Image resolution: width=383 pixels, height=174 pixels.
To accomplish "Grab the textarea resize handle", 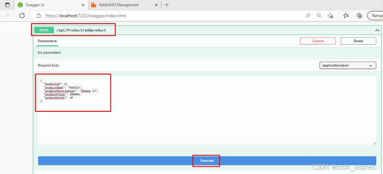I will (x=374, y=143).
